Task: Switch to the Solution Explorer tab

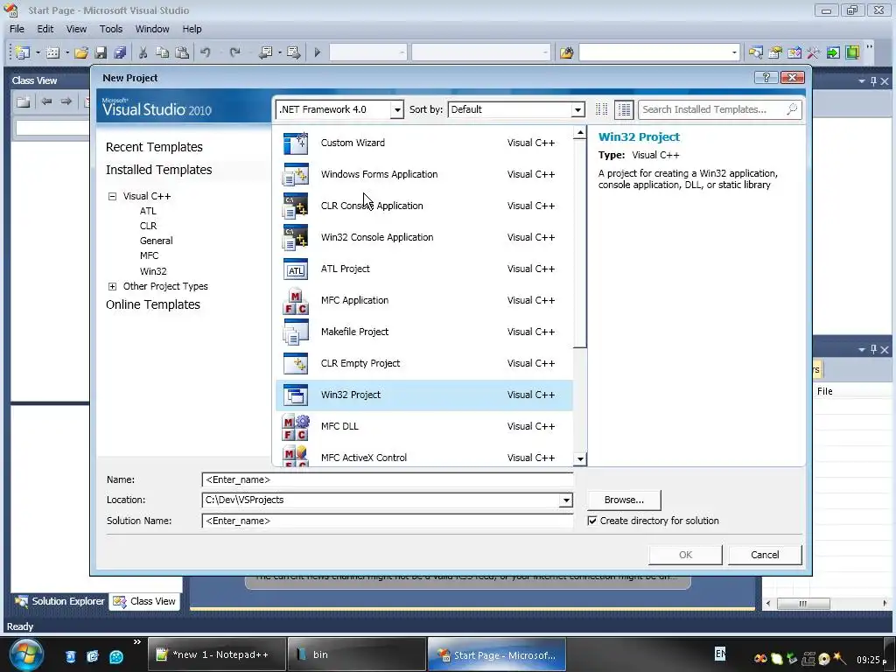Action: [x=59, y=601]
